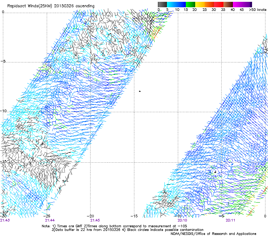Screen dimensions: 268x236
Task: Click the '25' legend scale number
Action: [205, 10]
